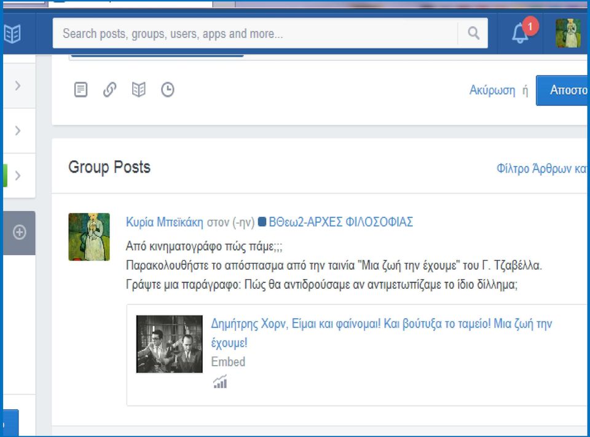The height and width of the screenshot is (437, 590).
Task: Open the Φίλτρο Άρθρων filter link
Action: tap(542, 168)
